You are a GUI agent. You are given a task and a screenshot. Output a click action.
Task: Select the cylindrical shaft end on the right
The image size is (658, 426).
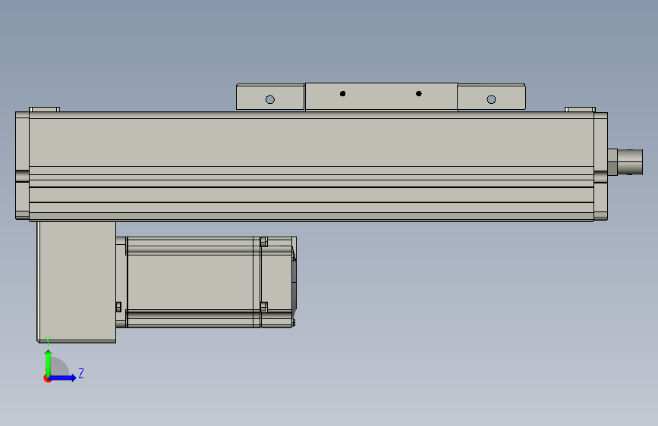[630, 162]
